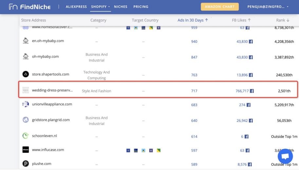Click the Style And Fashion category cell

(x=97, y=91)
